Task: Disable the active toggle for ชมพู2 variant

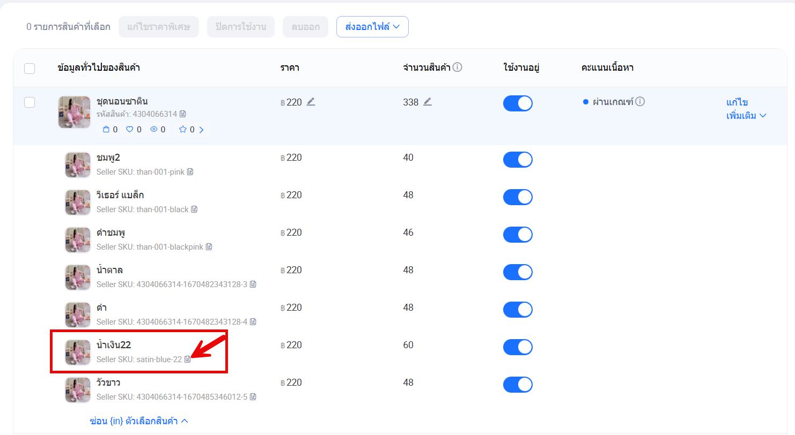Action: click(x=518, y=160)
